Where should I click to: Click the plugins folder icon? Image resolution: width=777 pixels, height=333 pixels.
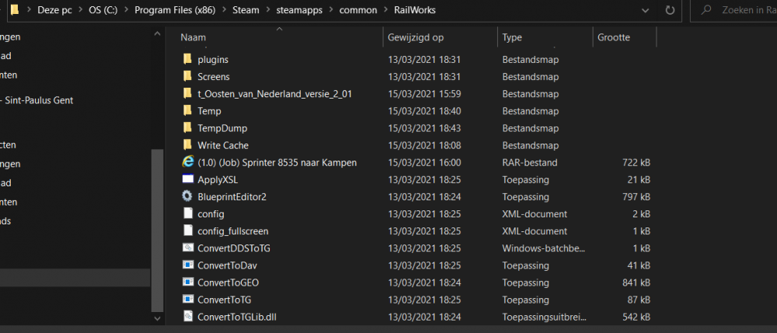(x=187, y=60)
